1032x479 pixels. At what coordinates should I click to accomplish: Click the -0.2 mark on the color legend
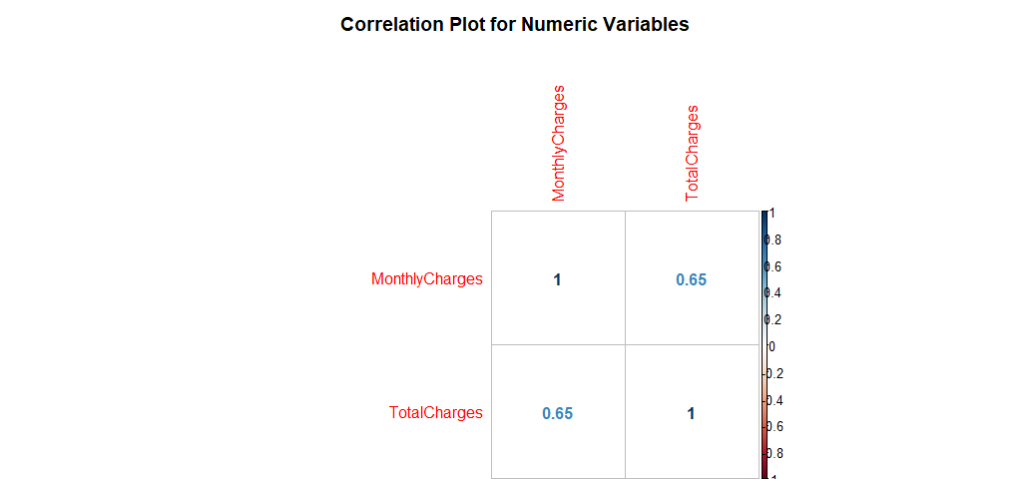773,374
